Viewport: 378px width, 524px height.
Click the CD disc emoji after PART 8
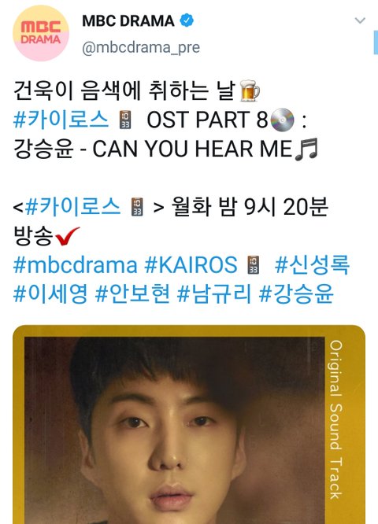click(282, 120)
